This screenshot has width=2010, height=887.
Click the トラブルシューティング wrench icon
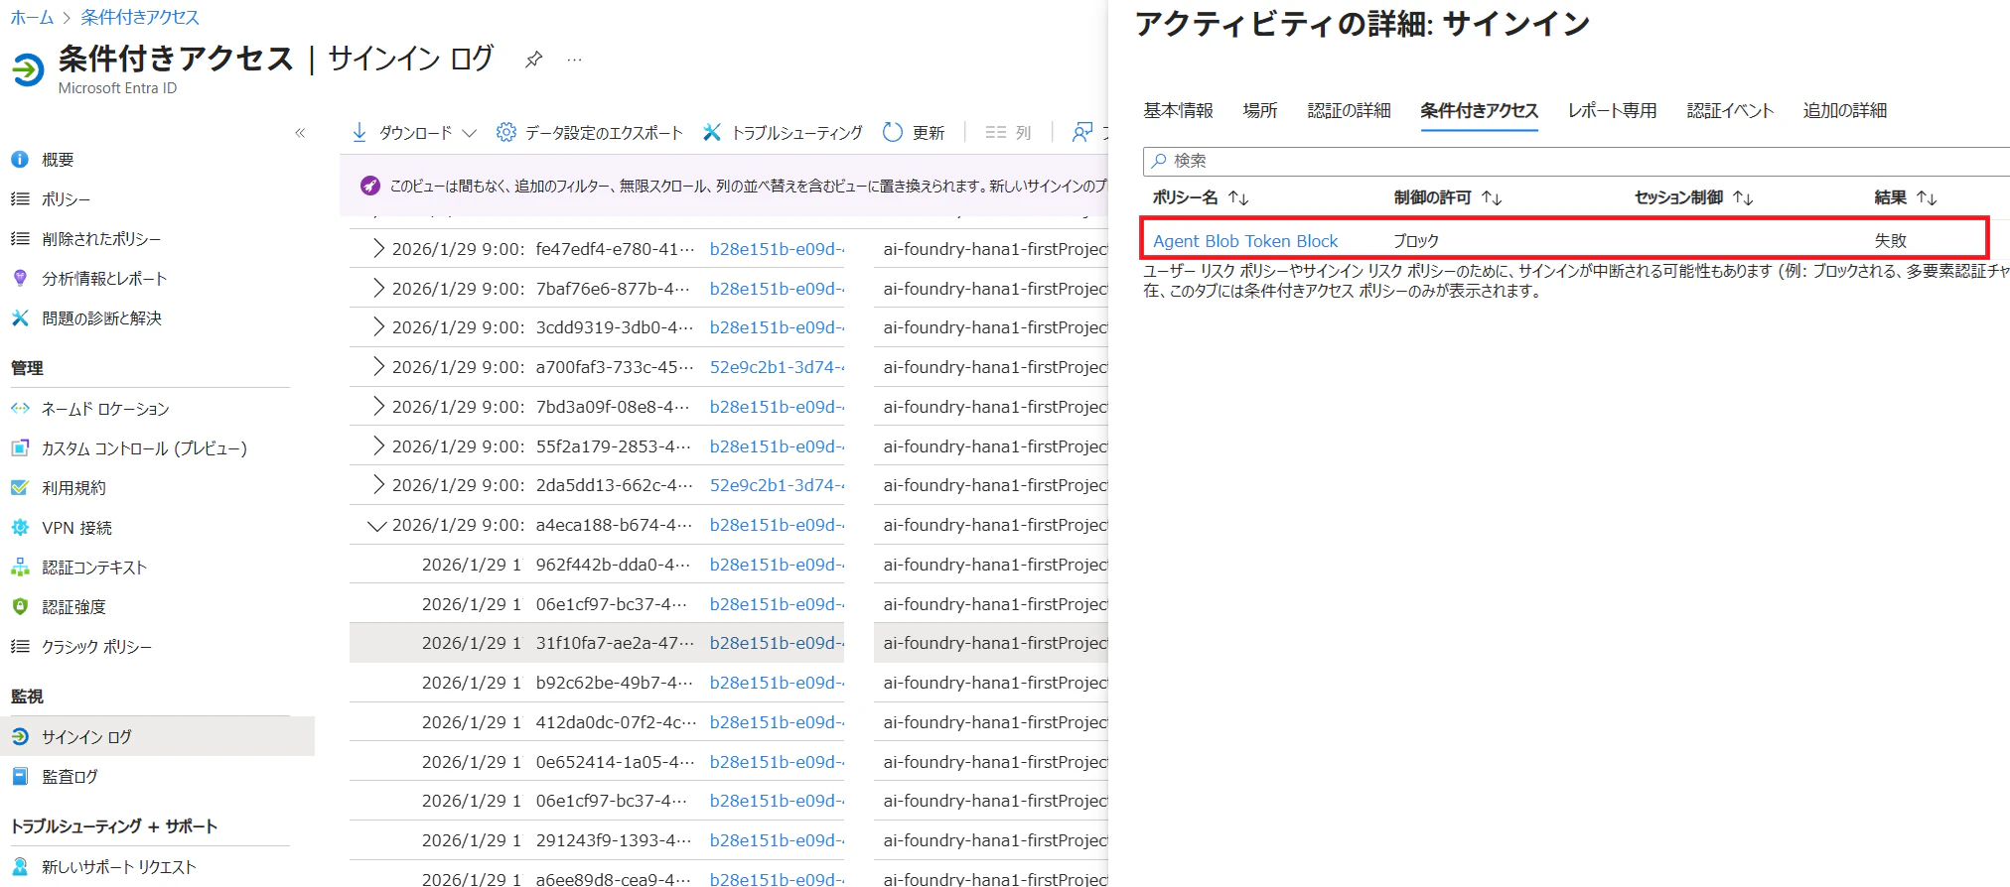pyautogui.click(x=711, y=132)
